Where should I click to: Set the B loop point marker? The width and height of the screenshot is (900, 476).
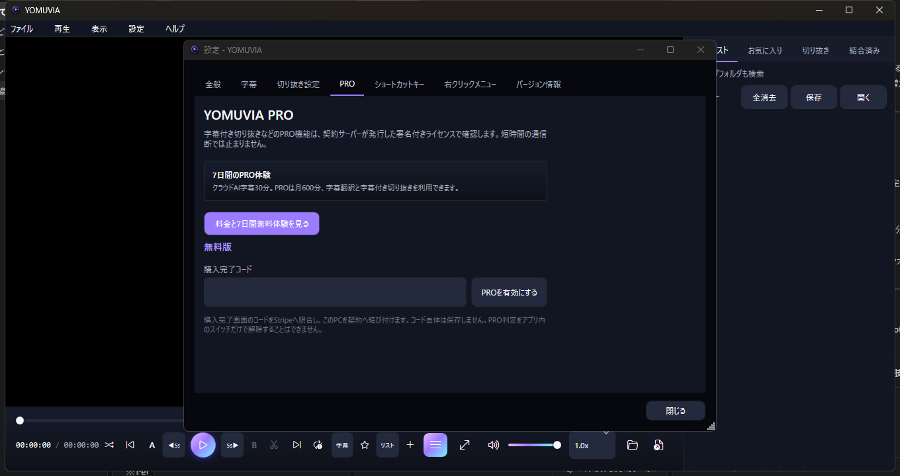254,446
